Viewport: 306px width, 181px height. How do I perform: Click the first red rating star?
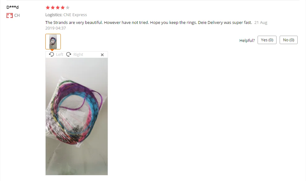coord(47,8)
